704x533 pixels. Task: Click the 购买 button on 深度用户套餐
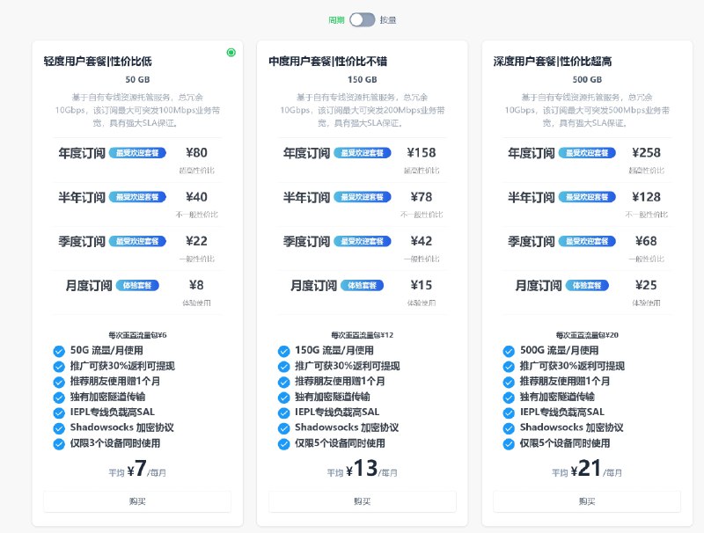pyautogui.click(x=586, y=501)
